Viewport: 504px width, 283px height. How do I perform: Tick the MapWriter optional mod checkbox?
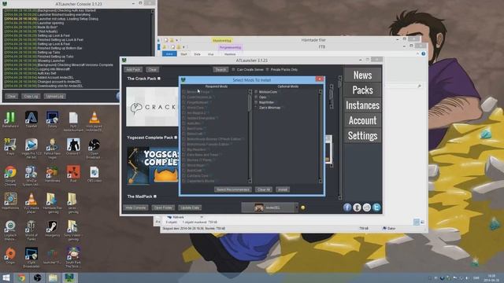[256, 102]
